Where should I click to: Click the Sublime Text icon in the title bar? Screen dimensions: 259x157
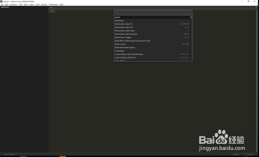[2, 1]
